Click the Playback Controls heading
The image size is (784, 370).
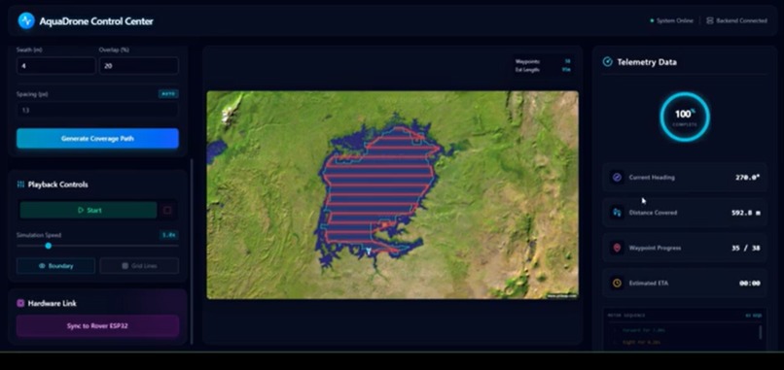[58, 185]
